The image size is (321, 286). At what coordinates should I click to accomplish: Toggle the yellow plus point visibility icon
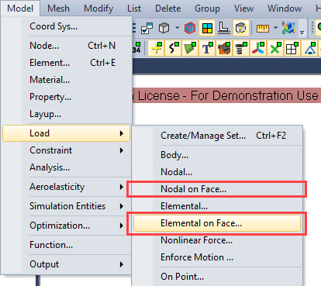coord(157,48)
